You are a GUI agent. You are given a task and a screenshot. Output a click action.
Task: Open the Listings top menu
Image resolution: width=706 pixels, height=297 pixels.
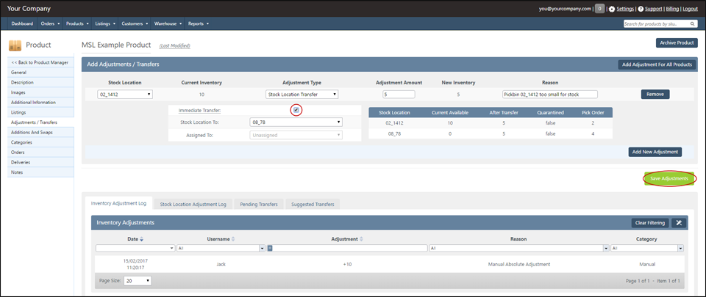pos(106,23)
